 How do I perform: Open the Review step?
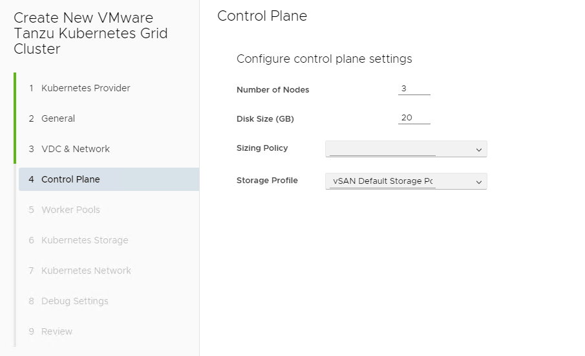coord(57,331)
